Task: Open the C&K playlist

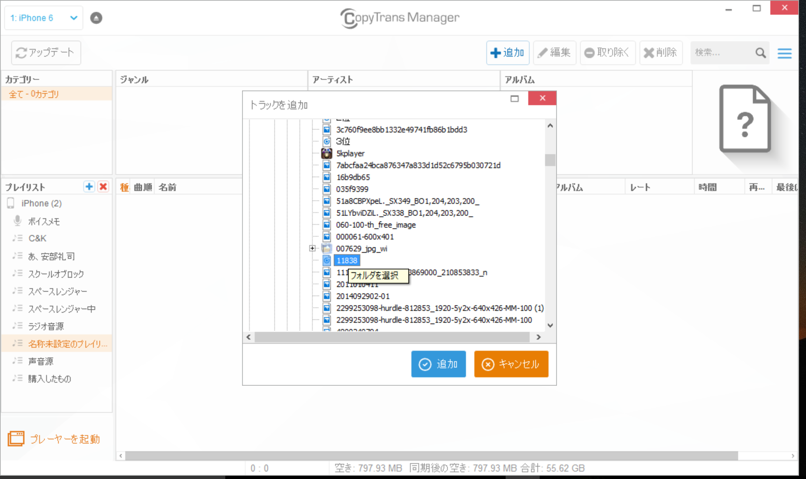Action: [x=37, y=238]
